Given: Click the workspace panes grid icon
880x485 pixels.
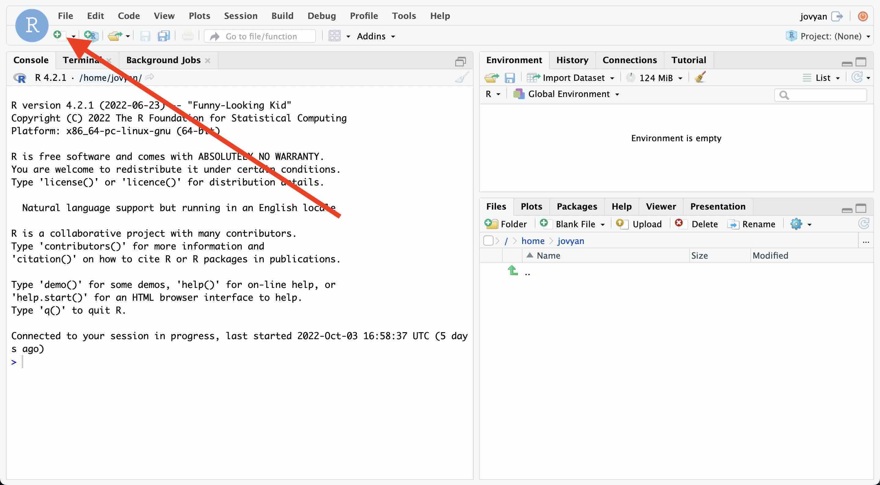Looking at the screenshot, I should pyautogui.click(x=335, y=36).
